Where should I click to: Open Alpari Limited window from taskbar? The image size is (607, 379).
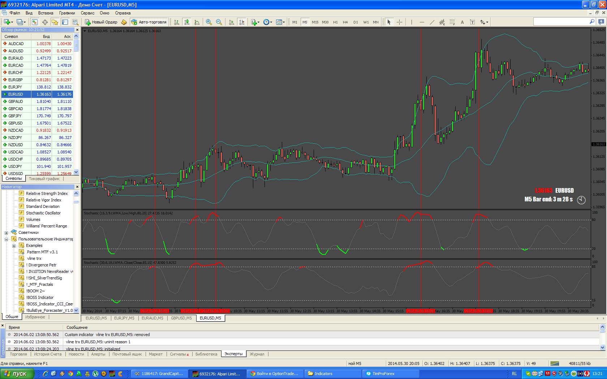tap(216, 374)
